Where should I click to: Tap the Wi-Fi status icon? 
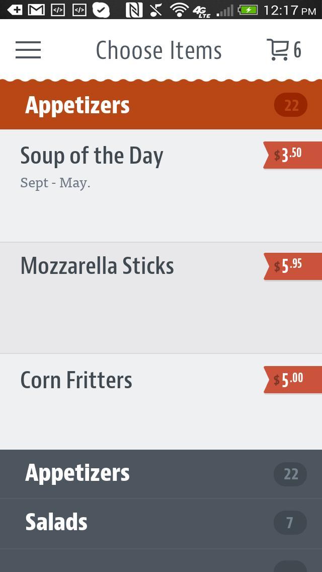click(x=179, y=10)
